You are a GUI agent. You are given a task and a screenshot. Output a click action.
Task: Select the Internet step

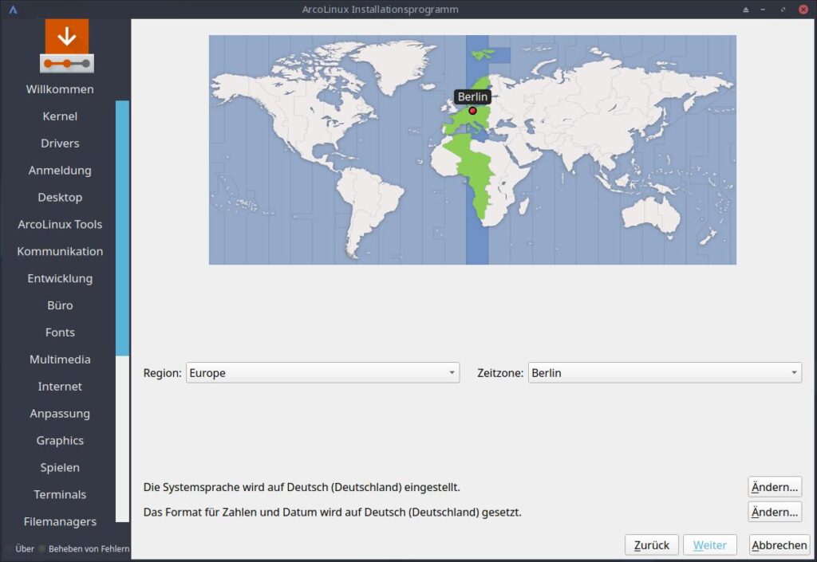click(60, 387)
